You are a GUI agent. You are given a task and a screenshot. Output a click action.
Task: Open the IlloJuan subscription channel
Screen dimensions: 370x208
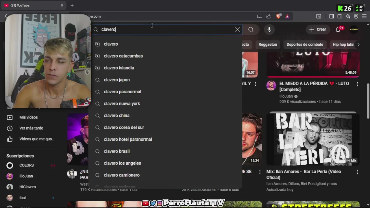tap(31, 176)
